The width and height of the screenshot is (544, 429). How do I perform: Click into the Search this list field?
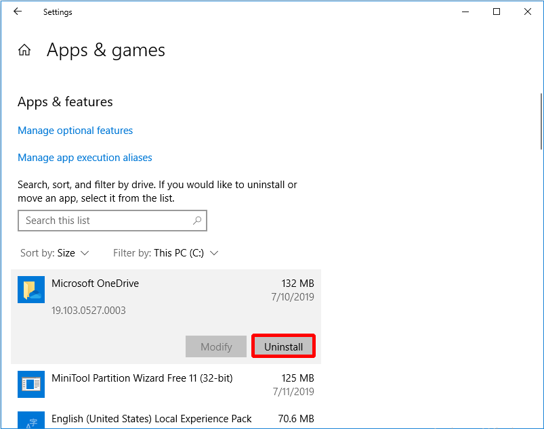point(112,221)
